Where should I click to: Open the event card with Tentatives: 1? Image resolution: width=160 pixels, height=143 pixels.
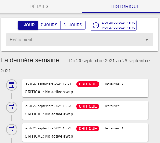(85, 133)
